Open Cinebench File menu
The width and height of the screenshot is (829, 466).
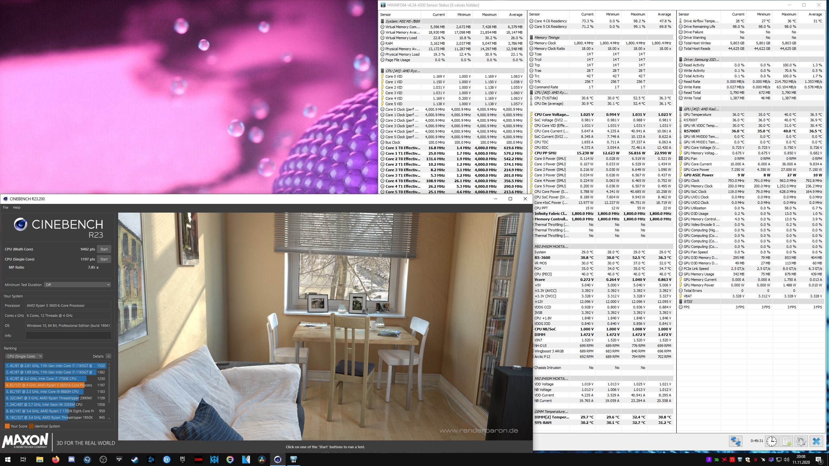pyautogui.click(x=6, y=207)
